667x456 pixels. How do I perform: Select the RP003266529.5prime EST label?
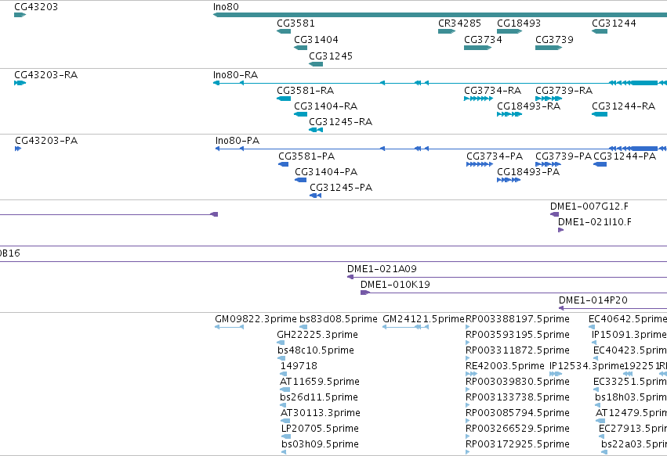518,429
